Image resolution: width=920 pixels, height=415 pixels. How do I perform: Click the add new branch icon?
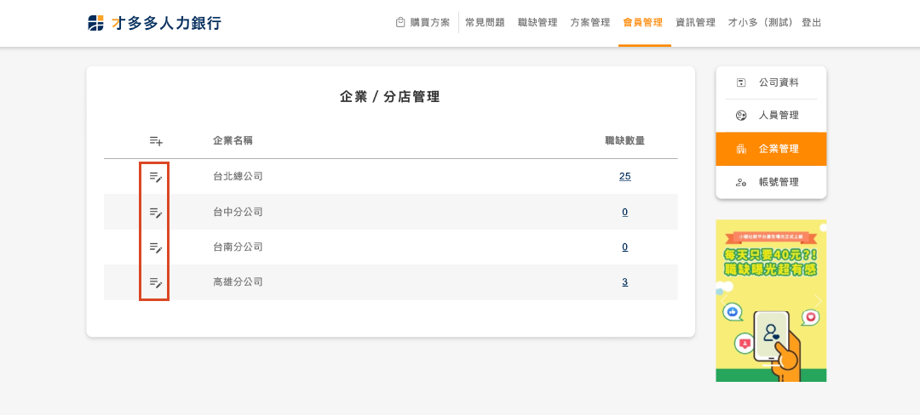click(x=155, y=140)
